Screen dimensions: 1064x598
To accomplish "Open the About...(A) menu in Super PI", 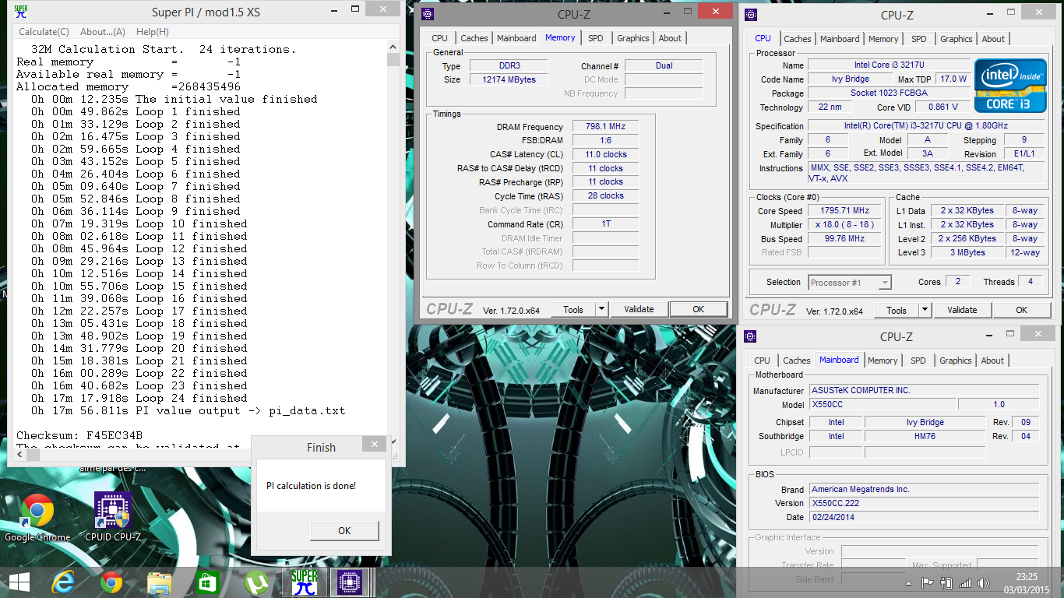I will point(103,32).
